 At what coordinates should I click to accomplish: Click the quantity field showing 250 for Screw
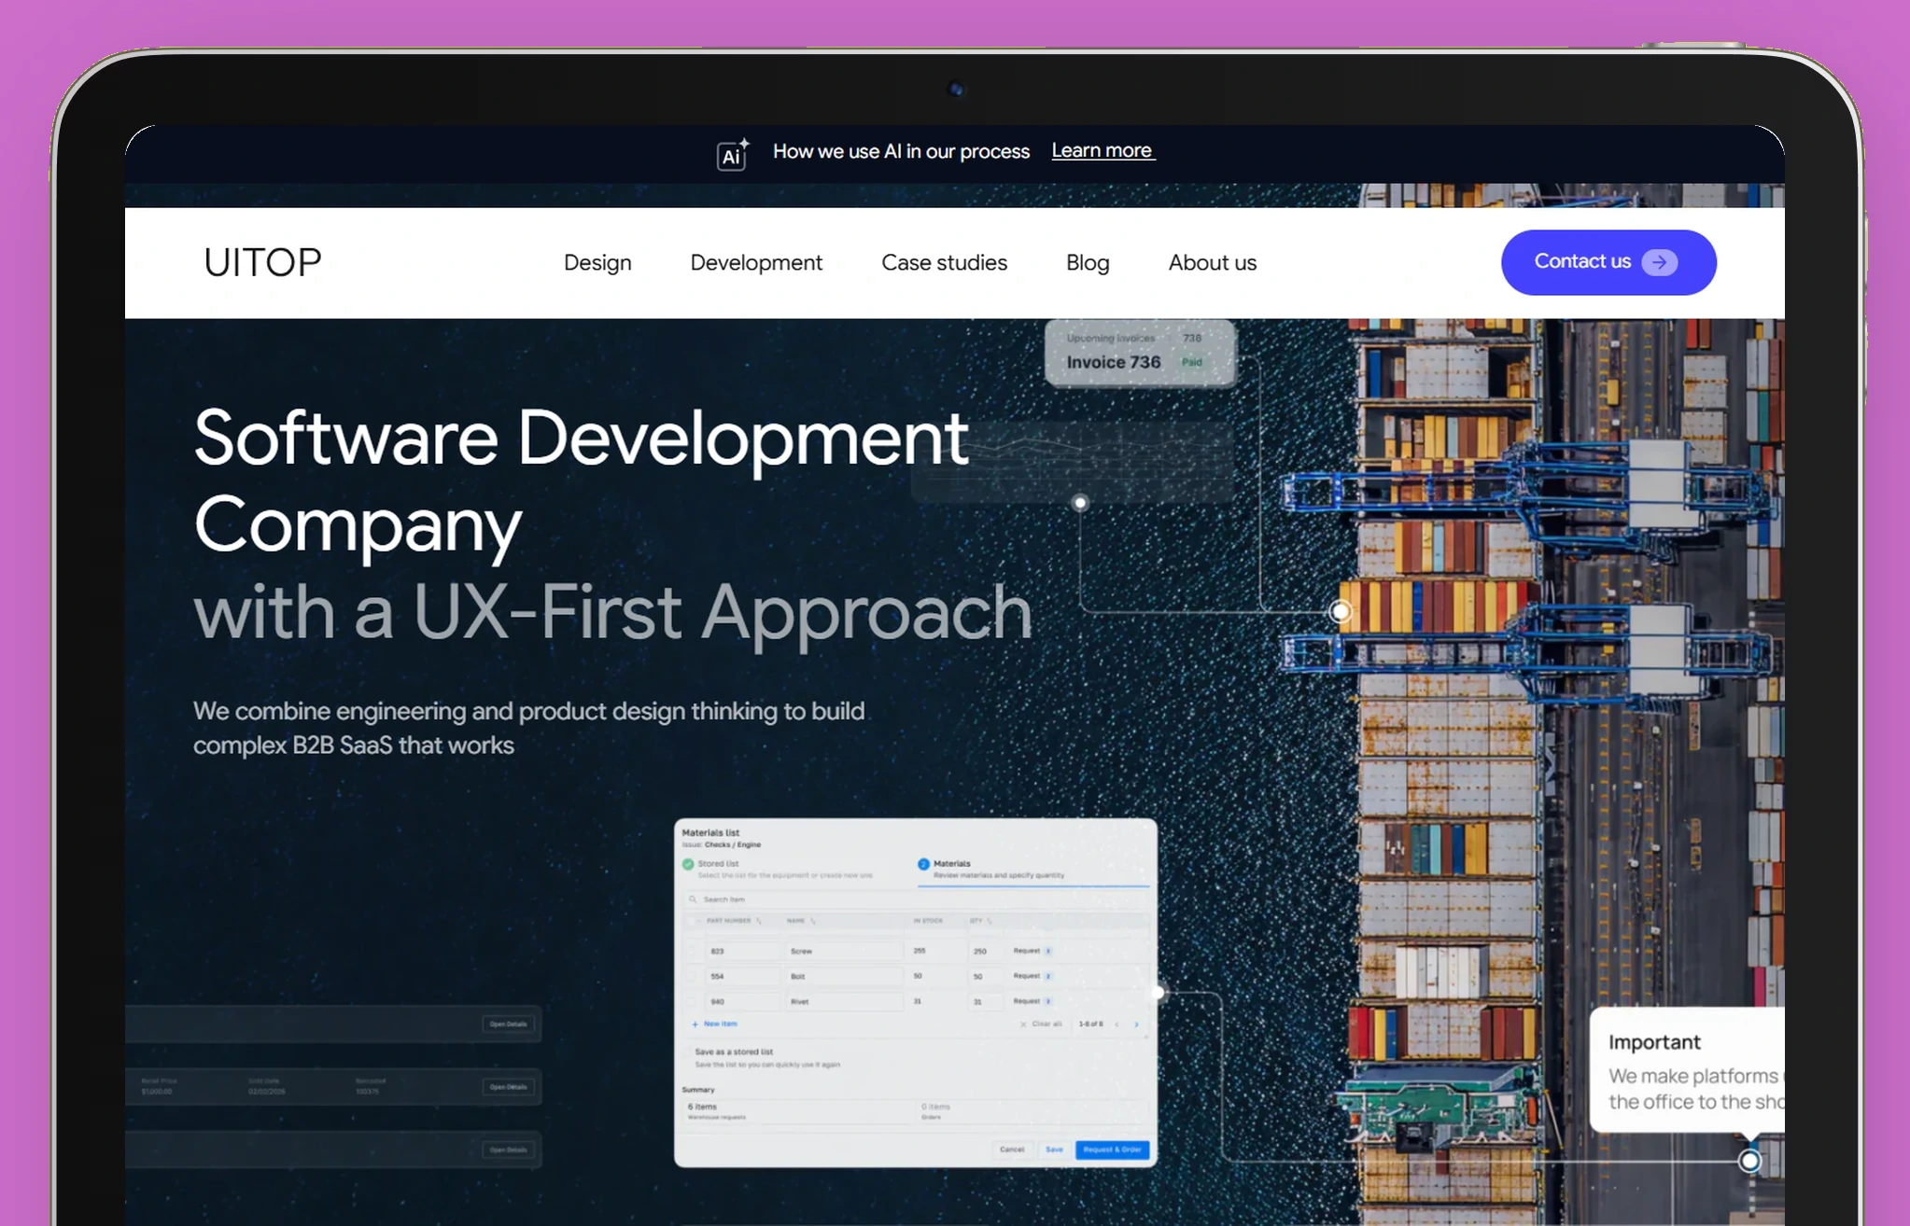(x=987, y=951)
